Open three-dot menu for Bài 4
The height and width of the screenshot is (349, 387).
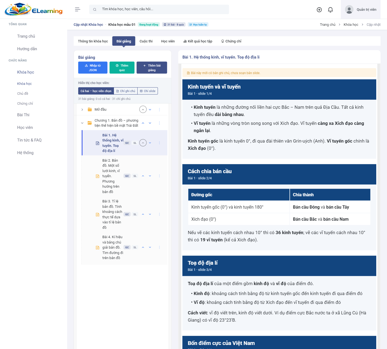click(x=159, y=247)
